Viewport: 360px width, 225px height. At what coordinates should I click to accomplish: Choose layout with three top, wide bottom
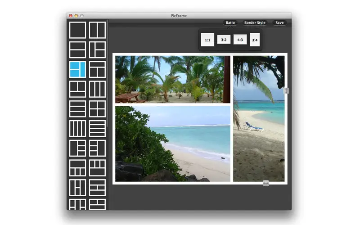tap(97, 168)
